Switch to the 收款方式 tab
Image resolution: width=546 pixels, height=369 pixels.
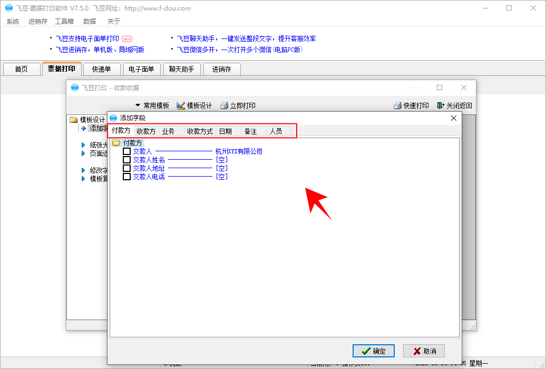pyautogui.click(x=200, y=131)
